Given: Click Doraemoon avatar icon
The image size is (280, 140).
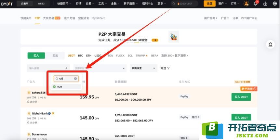Looking at the screenshot, I should 29,134.
